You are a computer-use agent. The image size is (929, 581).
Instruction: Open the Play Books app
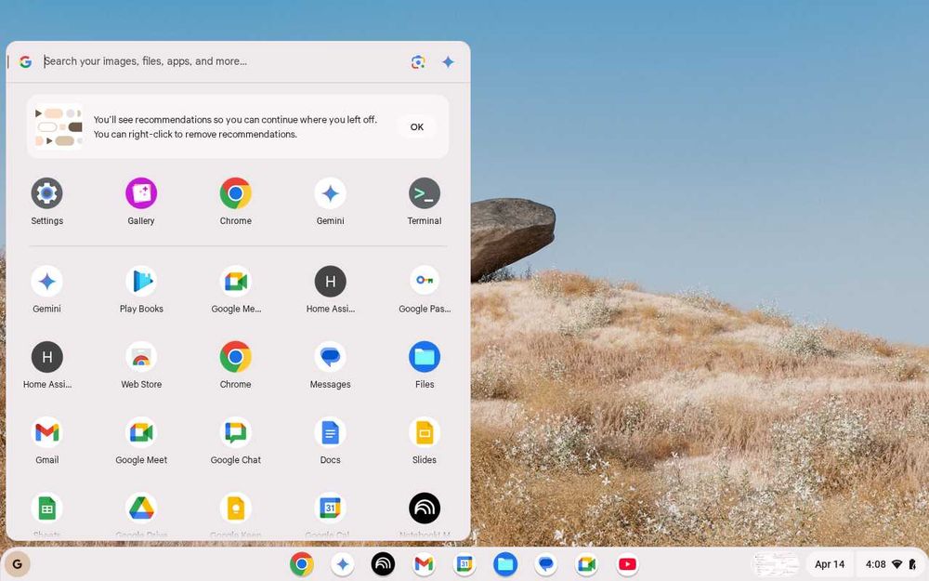(141, 281)
